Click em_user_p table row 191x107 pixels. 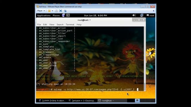coord(45,68)
